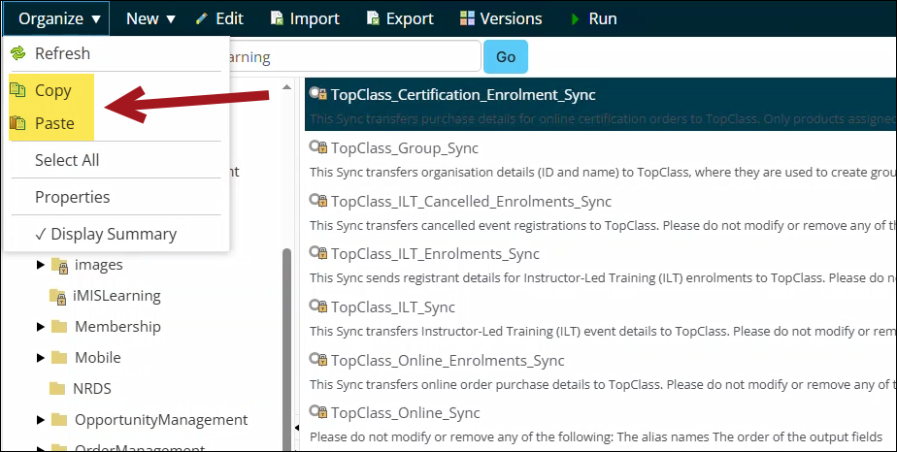This screenshot has height=452, width=897.
Task: Click the Import document icon in toolbar
Action: click(x=277, y=18)
